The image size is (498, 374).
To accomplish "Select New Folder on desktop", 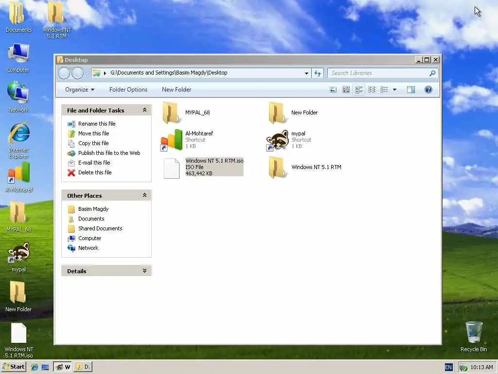I will [x=18, y=297].
